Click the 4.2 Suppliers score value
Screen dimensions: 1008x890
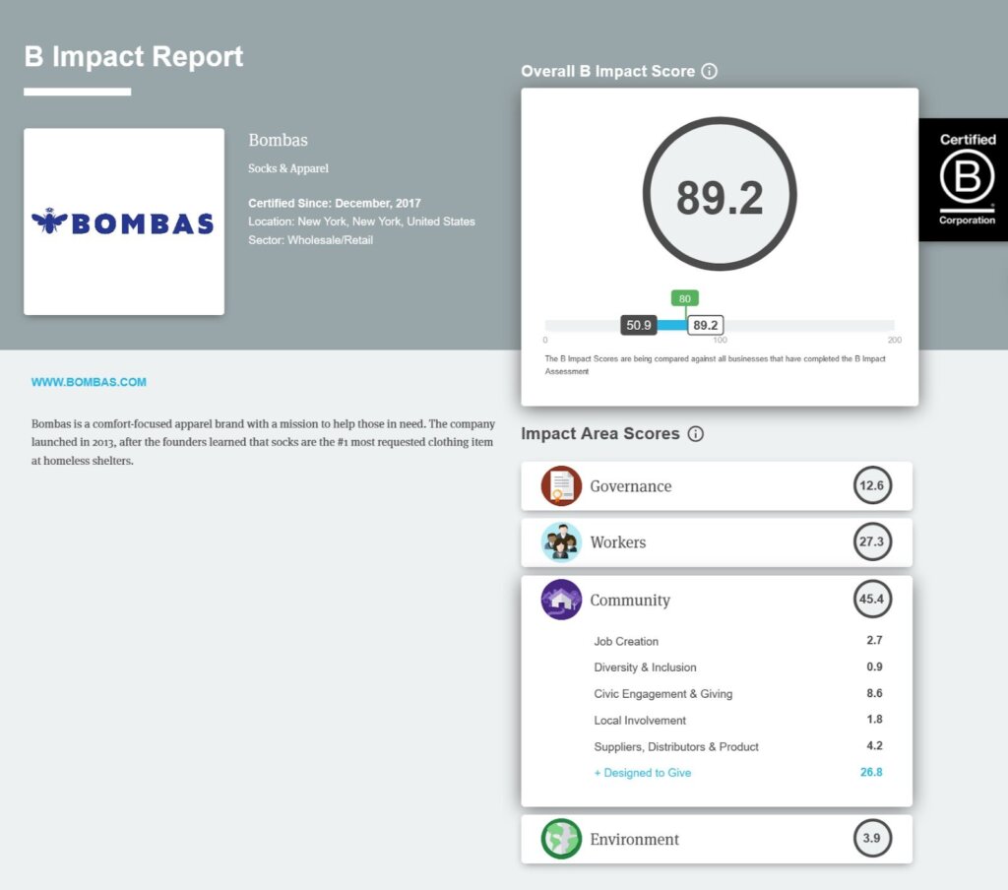click(x=874, y=746)
